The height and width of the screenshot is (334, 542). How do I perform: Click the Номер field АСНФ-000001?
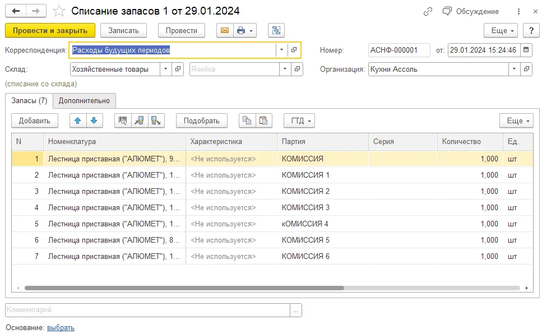point(399,50)
